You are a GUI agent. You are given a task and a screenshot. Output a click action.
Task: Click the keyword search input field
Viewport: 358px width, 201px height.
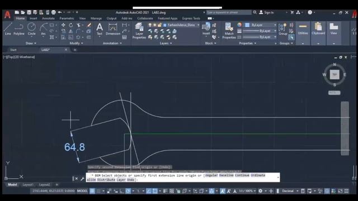pos(229,12)
